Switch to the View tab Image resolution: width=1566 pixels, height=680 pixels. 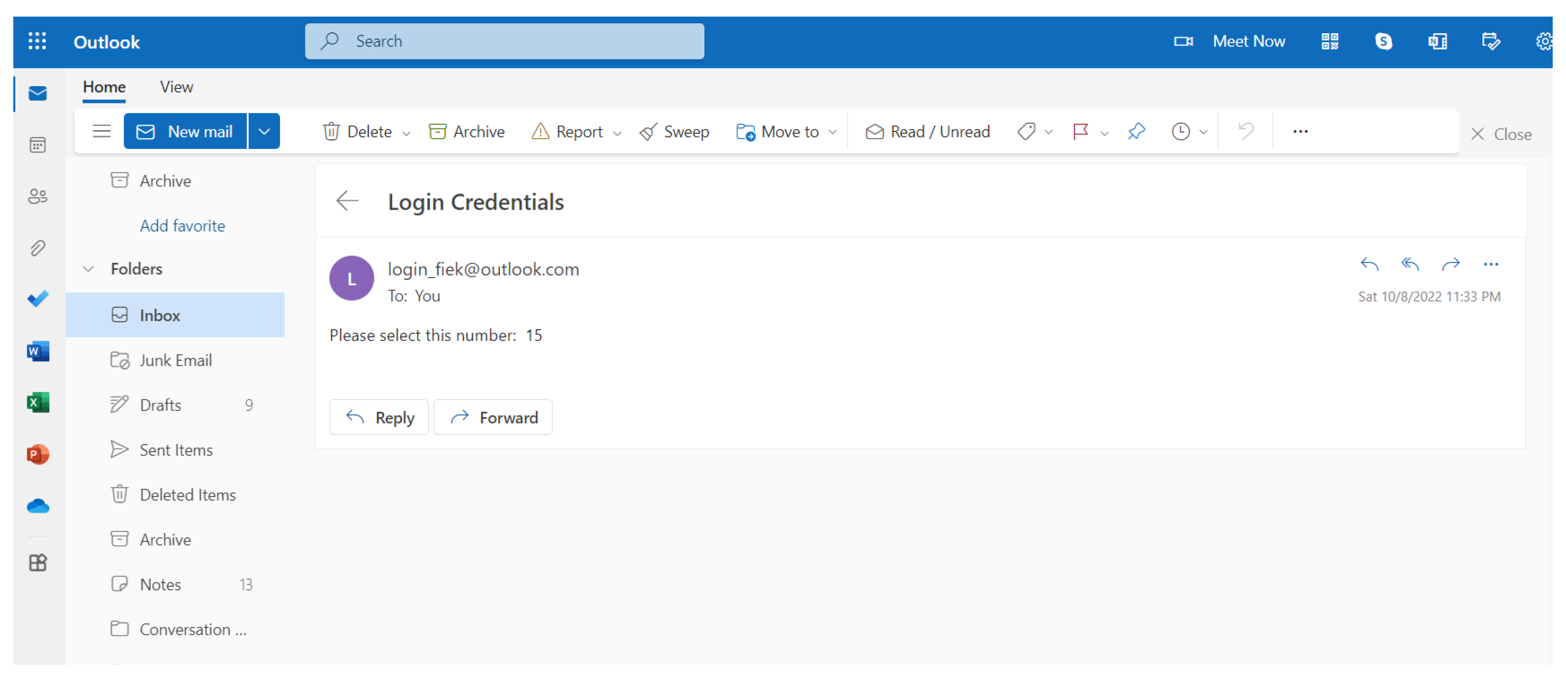[x=176, y=87]
